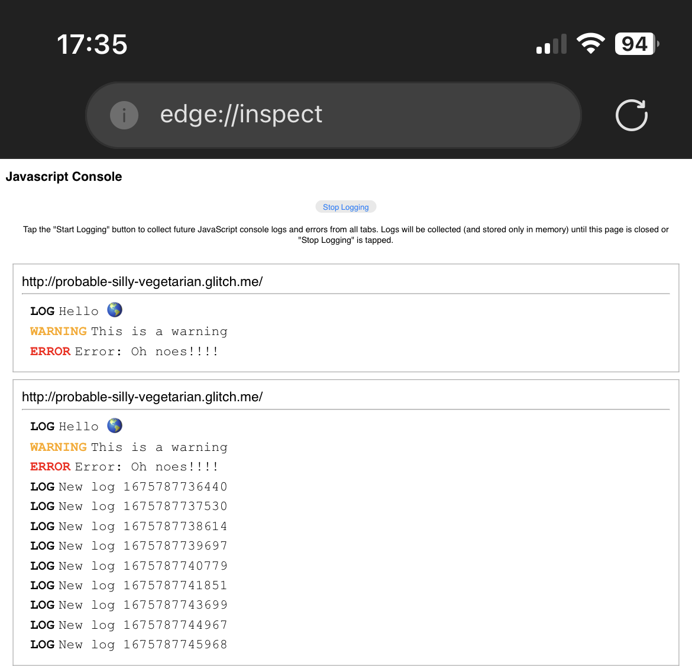Tap the Wi-Fi icon in the status bar
Image resolution: width=692 pixels, height=666 pixels.
click(x=589, y=43)
